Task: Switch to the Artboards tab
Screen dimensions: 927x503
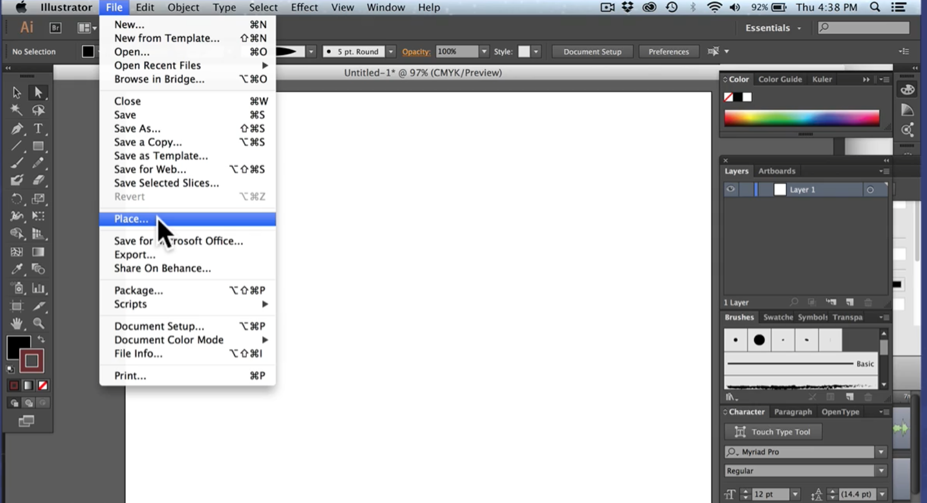Action: [x=777, y=171]
